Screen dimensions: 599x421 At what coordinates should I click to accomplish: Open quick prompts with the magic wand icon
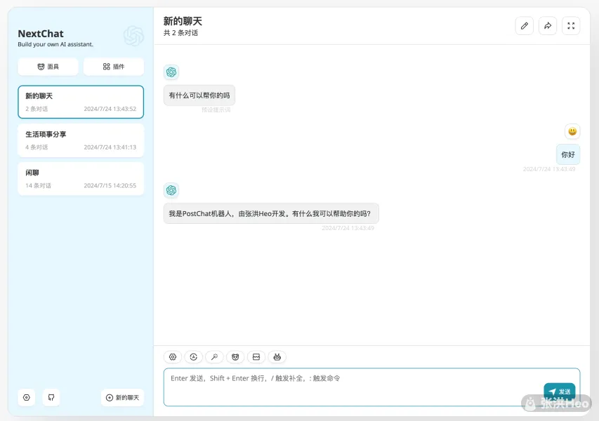[215, 357]
